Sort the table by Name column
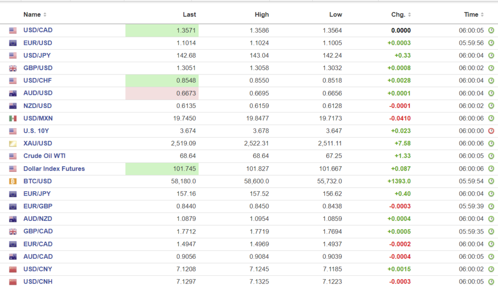Viewport: 498px width, 286px height. [x=35, y=15]
